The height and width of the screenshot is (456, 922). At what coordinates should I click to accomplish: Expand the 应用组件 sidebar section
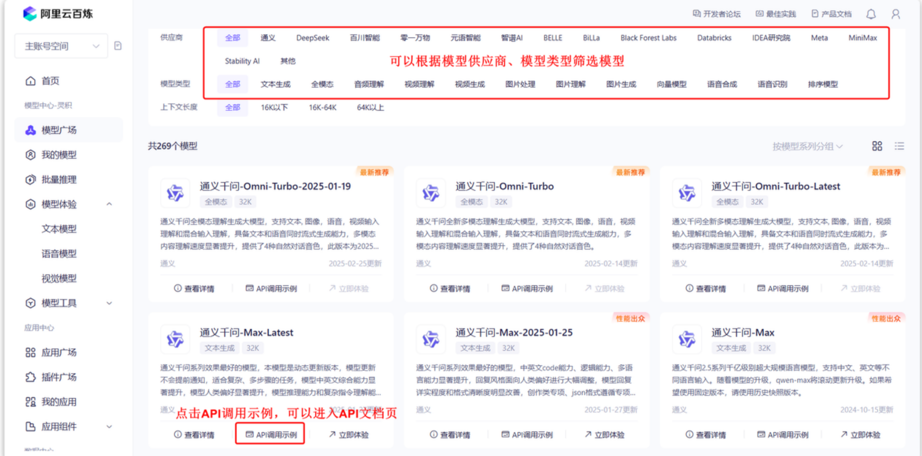109,427
